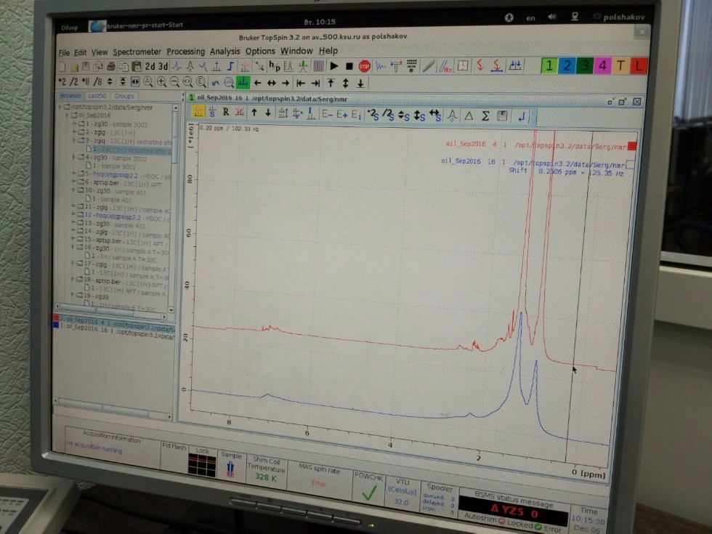Select the green window button labeled 1
712x534 pixels.
[x=549, y=65]
